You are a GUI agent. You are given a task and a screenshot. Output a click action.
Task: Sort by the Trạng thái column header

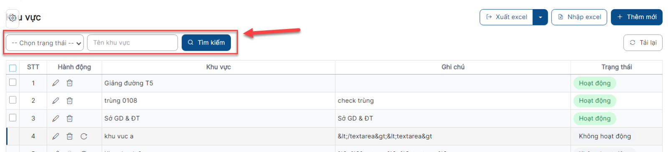tap(616, 67)
